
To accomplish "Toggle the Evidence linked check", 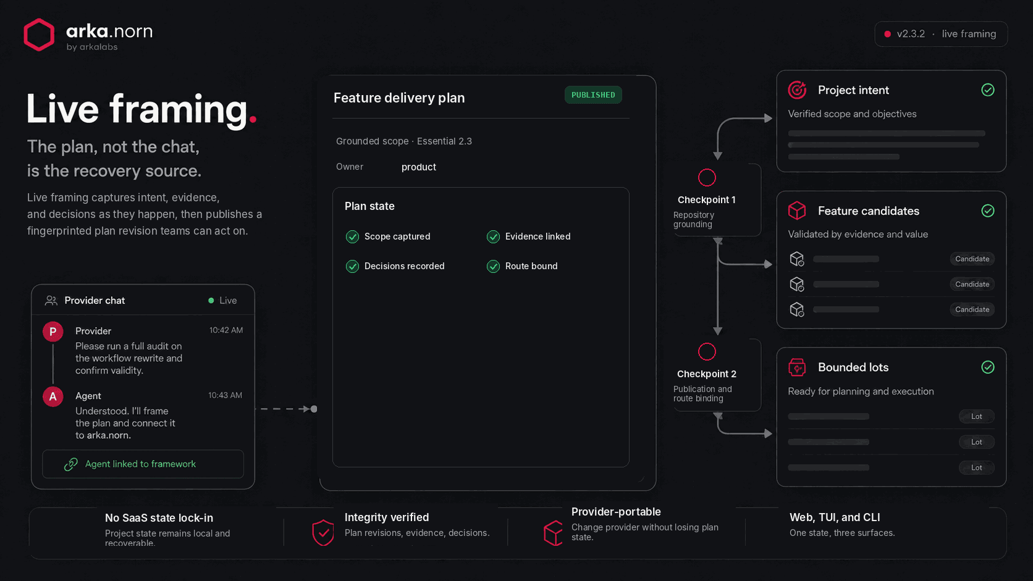I will (x=493, y=236).
